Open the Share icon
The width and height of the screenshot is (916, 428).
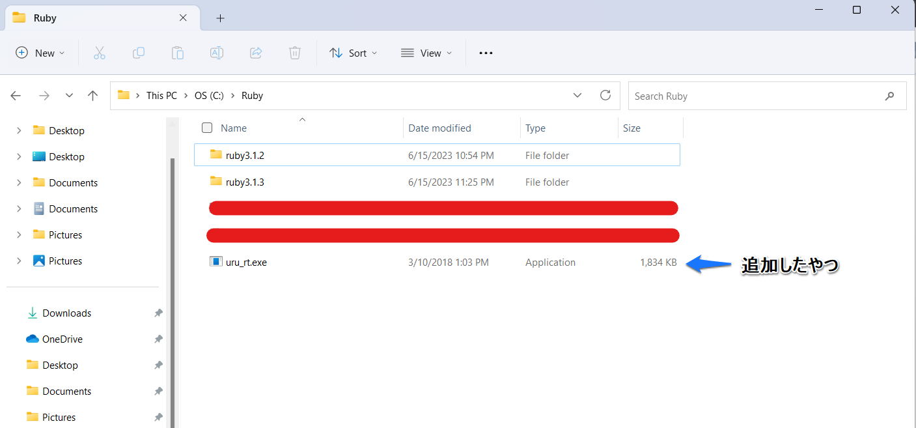pyautogui.click(x=255, y=53)
